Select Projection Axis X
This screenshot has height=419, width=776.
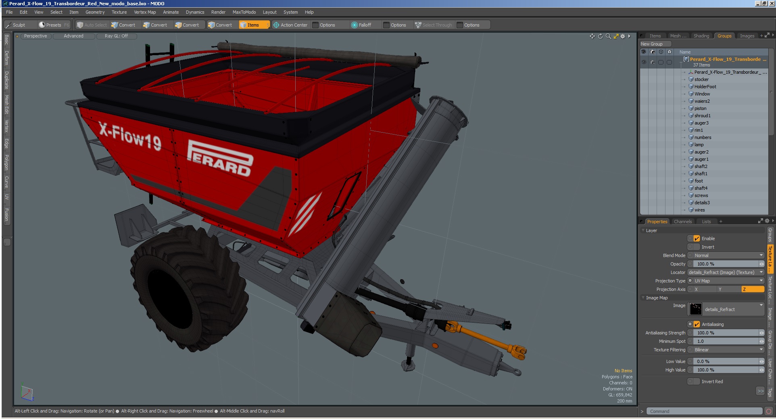pyautogui.click(x=705, y=289)
